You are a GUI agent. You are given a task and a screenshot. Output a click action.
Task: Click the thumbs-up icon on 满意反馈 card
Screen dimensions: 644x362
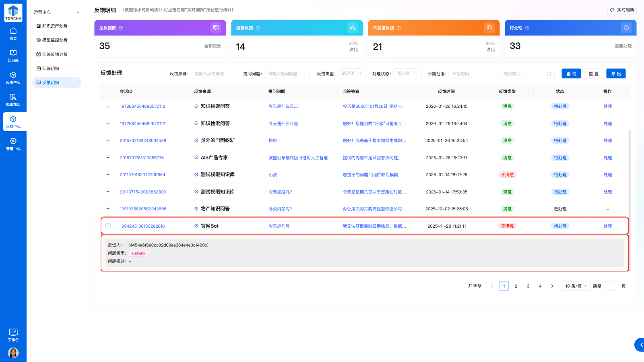coord(352,28)
